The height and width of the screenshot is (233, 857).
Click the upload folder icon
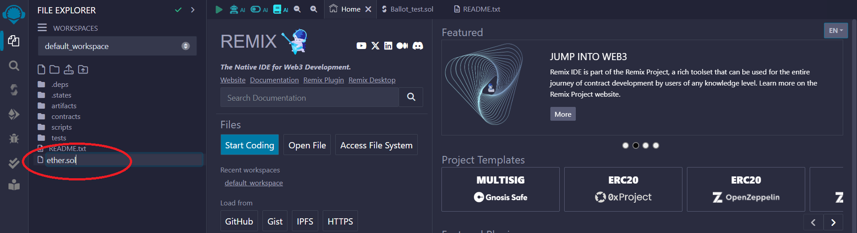(83, 69)
